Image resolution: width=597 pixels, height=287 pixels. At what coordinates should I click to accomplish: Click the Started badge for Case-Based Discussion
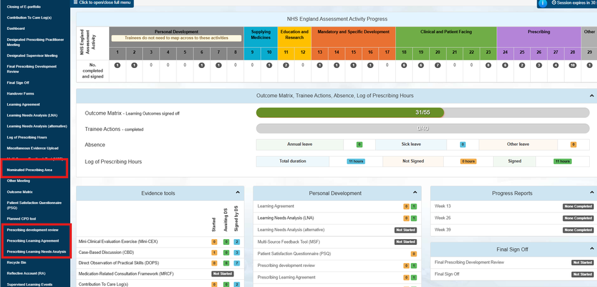pyautogui.click(x=214, y=253)
